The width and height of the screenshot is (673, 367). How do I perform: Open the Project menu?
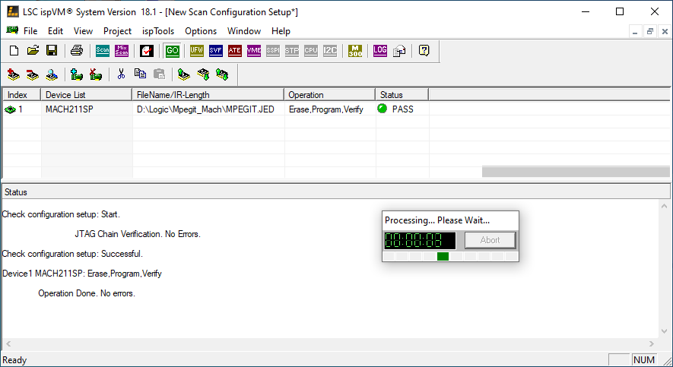coord(117,31)
